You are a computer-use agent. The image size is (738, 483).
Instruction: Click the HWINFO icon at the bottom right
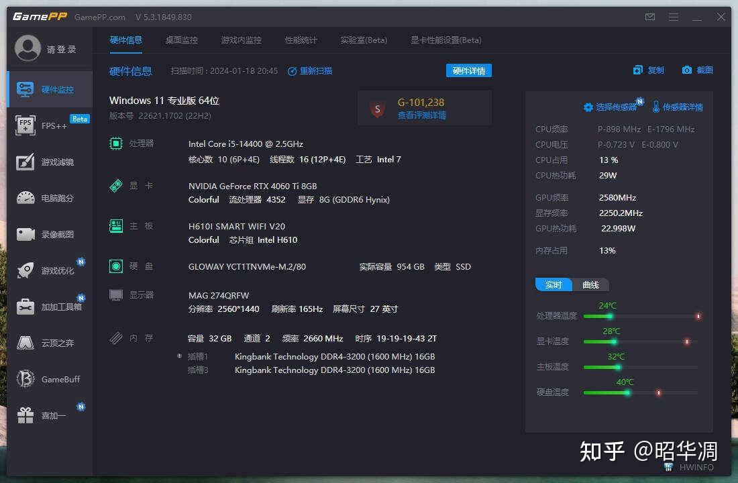point(668,467)
